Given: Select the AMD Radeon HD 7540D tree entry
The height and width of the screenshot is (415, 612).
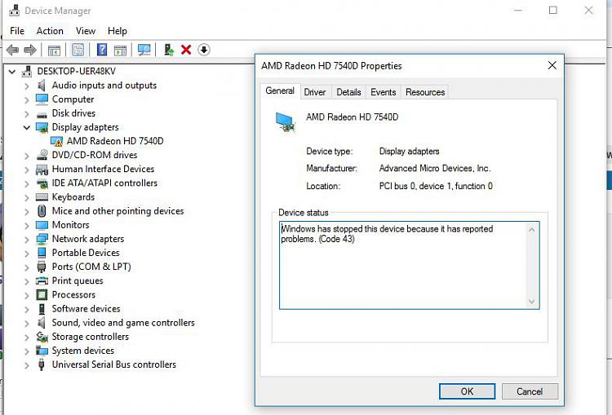Looking at the screenshot, I should (115, 141).
